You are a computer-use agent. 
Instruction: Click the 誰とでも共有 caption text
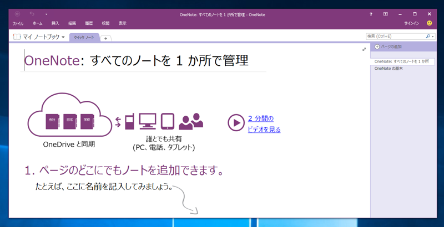point(164,139)
